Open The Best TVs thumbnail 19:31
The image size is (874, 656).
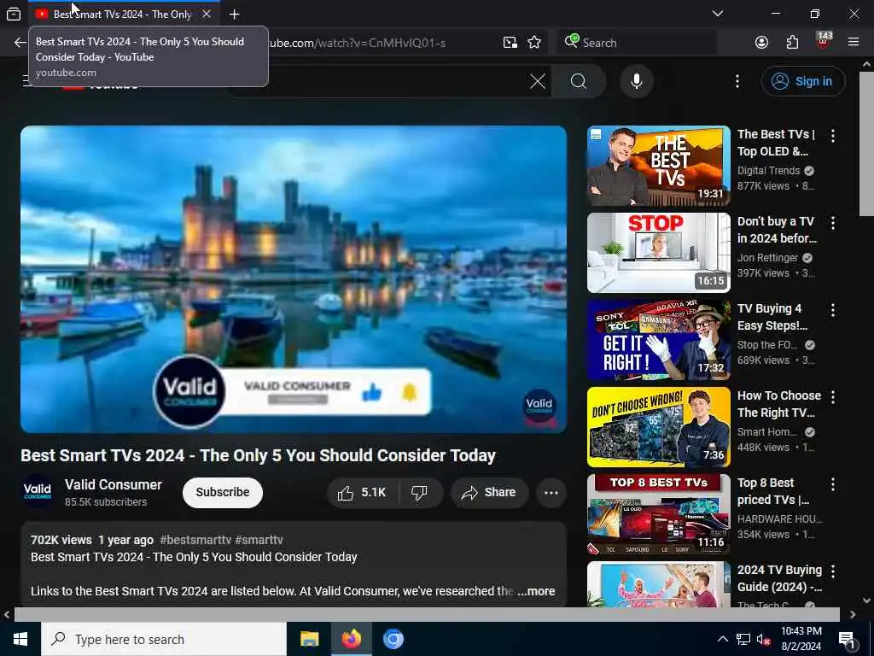point(658,166)
